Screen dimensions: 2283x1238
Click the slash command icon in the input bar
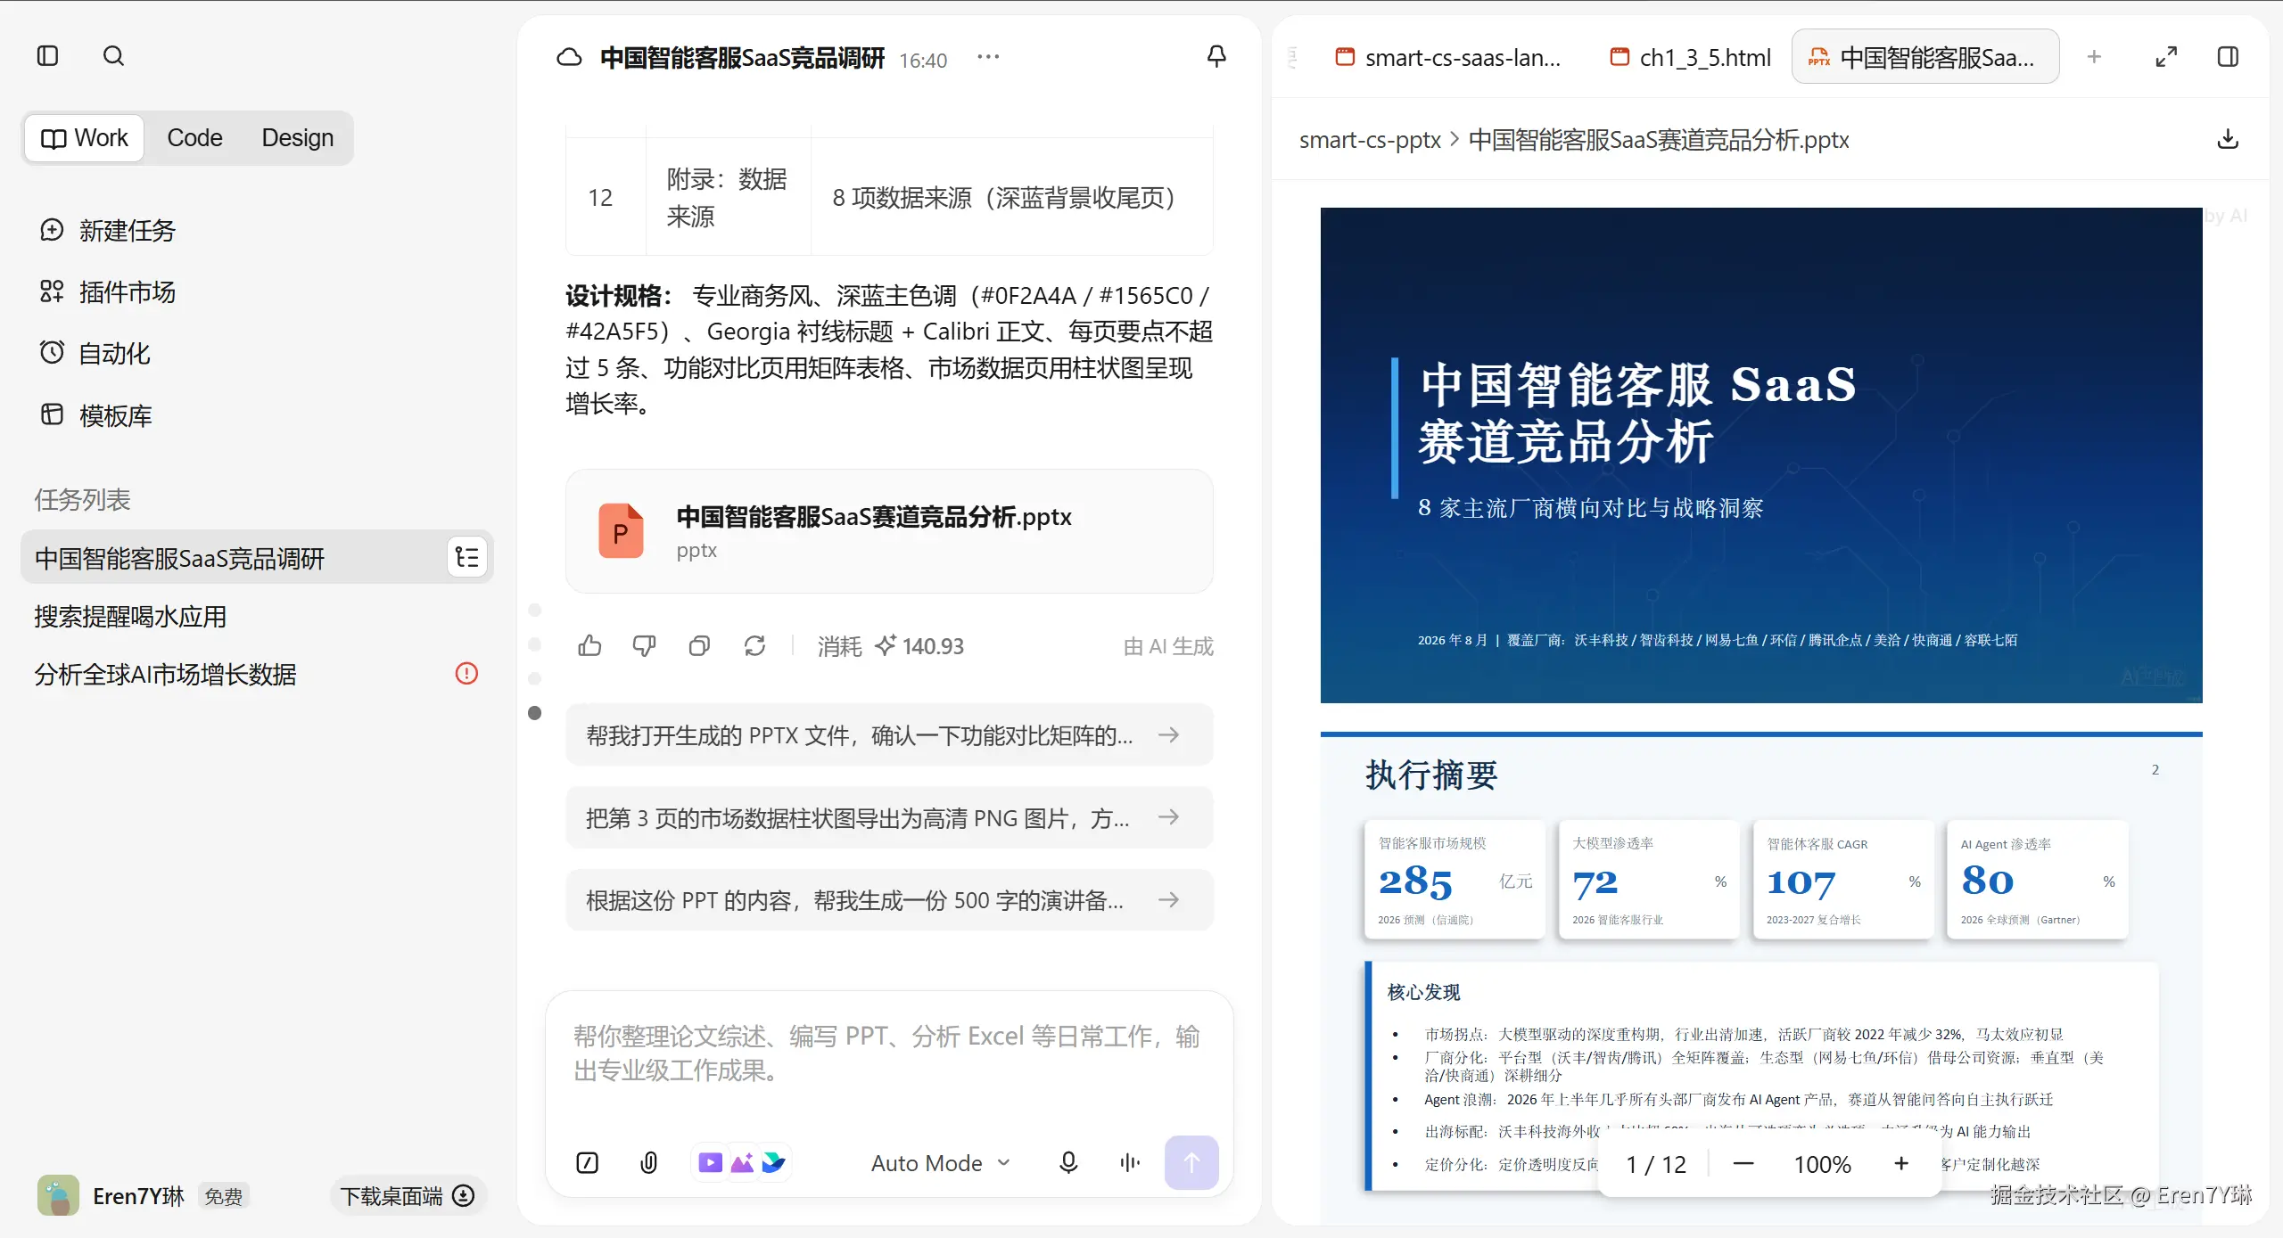588,1162
